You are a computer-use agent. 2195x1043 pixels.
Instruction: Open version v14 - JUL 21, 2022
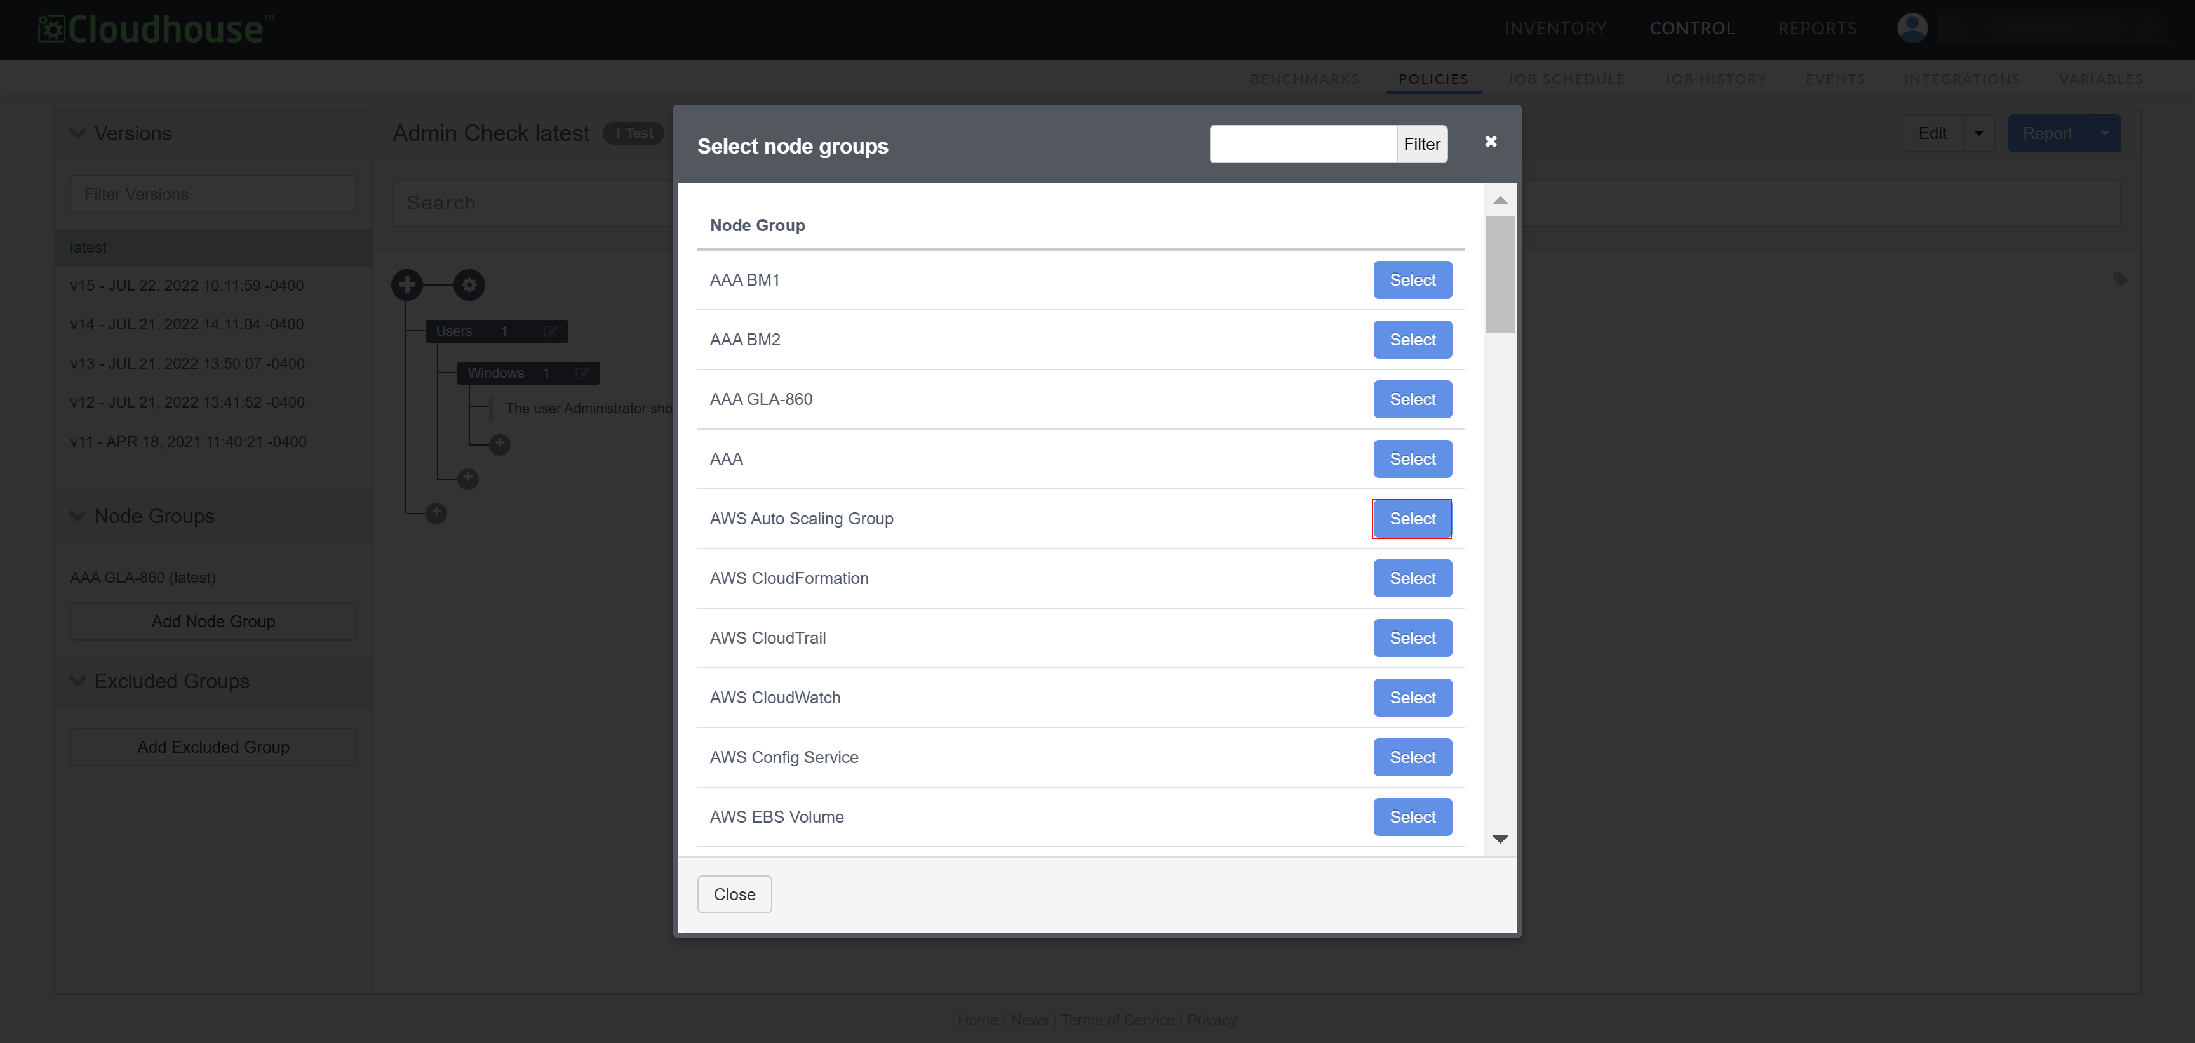(x=187, y=324)
